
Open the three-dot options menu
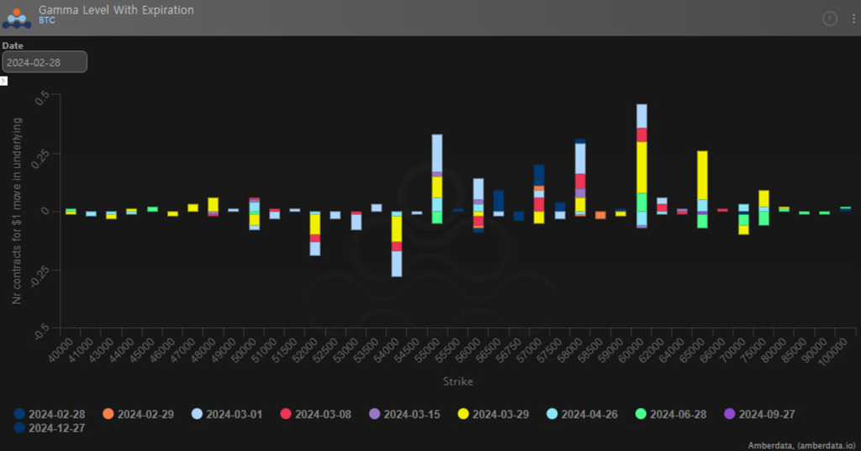[848, 18]
